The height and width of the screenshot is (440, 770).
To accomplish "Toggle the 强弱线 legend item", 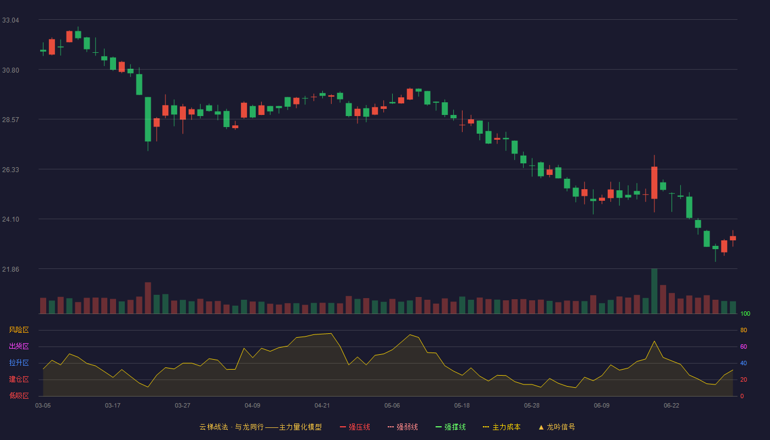I will point(403,427).
